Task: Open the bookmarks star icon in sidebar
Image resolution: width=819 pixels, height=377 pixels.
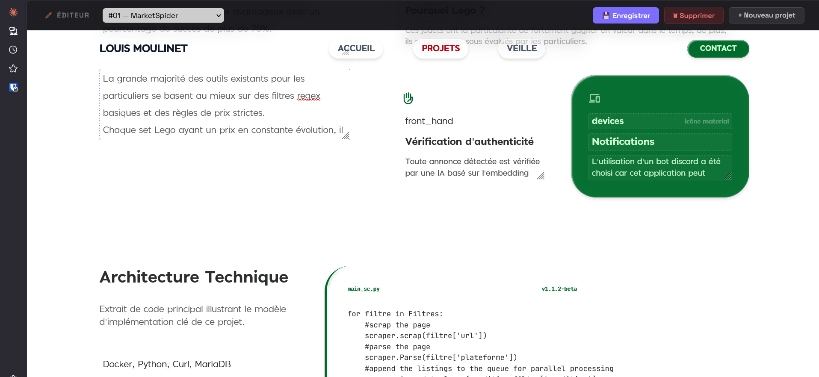Action: point(13,68)
